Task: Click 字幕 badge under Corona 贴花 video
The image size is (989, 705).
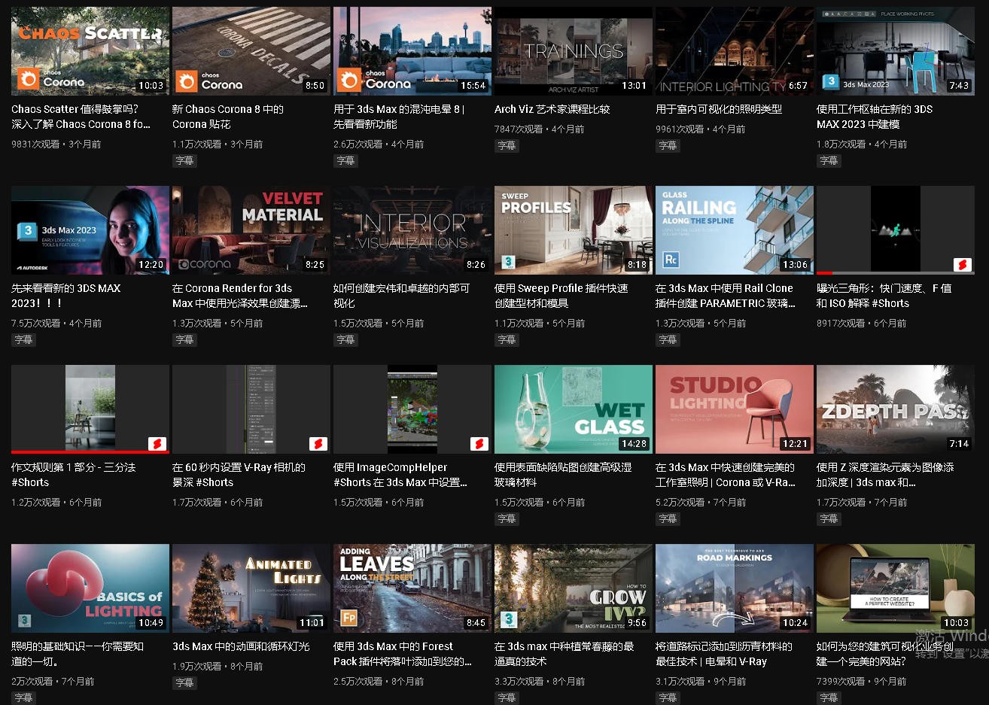Action: (x=184, y=161)
